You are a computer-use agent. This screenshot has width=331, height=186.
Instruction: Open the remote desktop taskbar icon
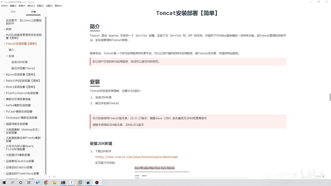click(88, 182)
